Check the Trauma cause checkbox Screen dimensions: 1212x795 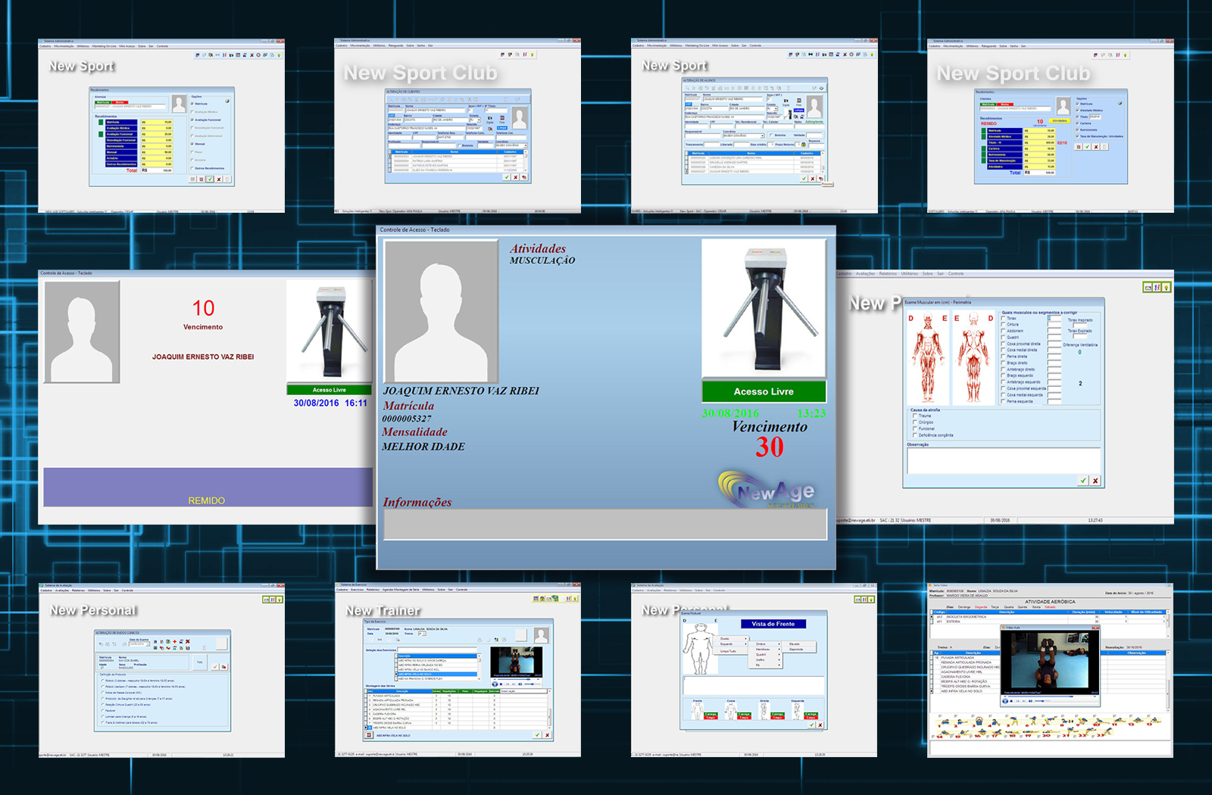(x=915, y=416)
